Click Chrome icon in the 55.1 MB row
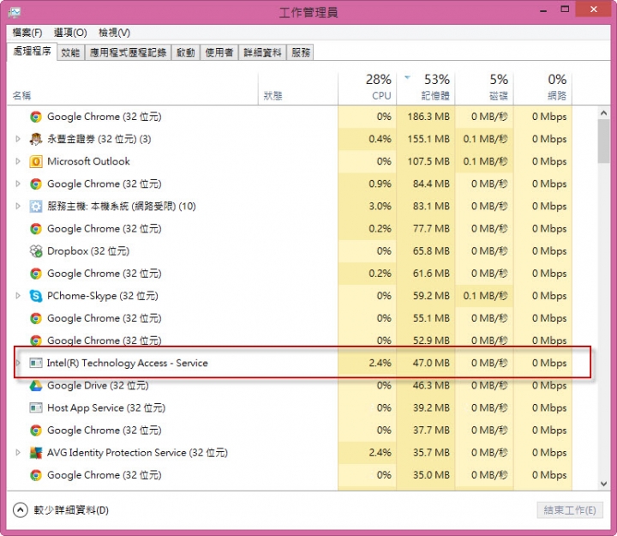 click(x=36, y=318)
